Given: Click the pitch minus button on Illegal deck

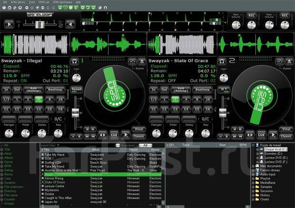Looking at the screenshot, I should pos(73,136).
